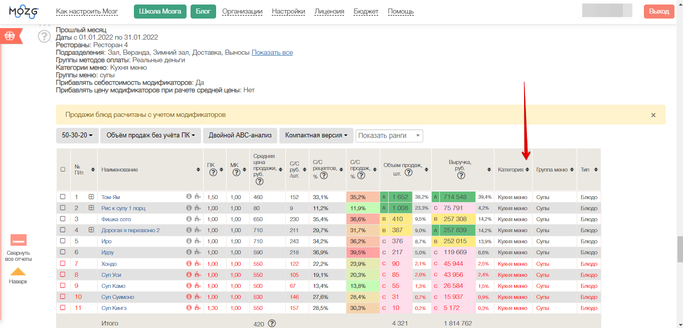
Task: Expand the Том-Ям row plus sign
Action: click(x=91, y=197)
